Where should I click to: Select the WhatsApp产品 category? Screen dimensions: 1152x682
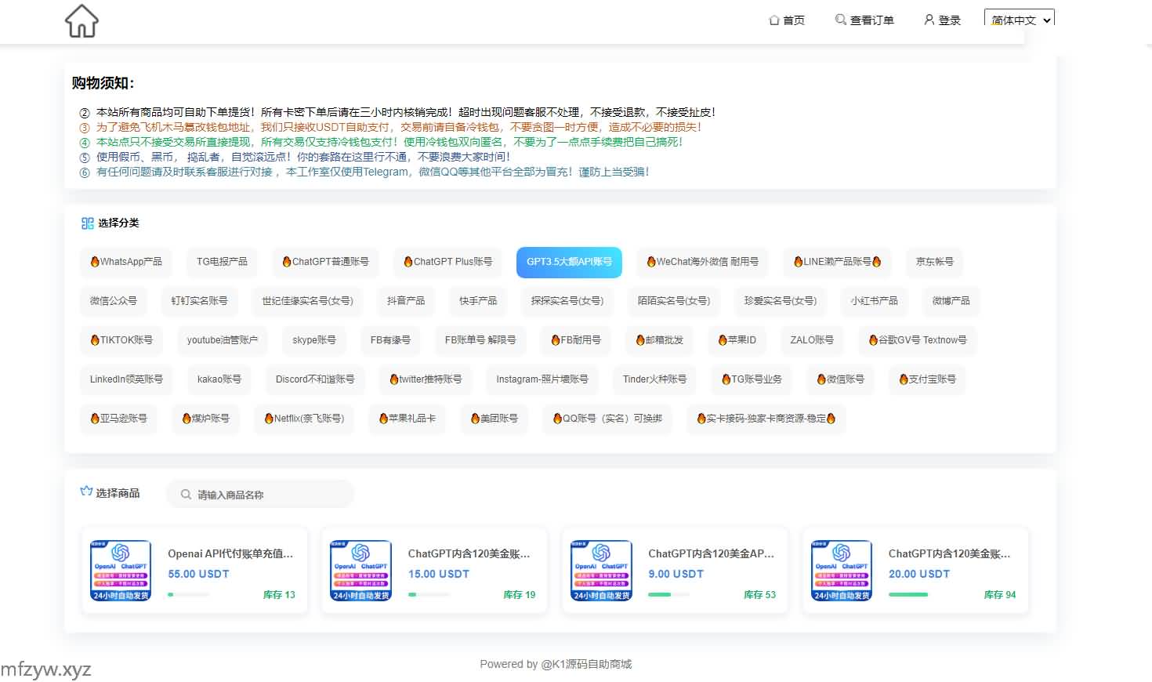(126, 262)
